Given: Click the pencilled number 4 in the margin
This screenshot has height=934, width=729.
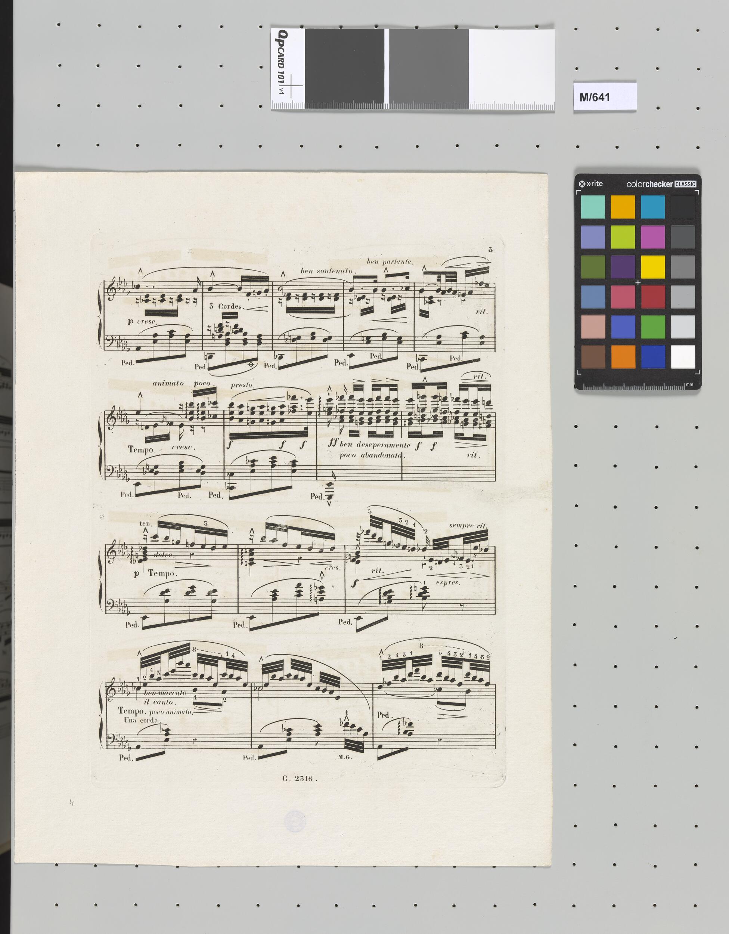Looking at the screenshot, I should point(71,803).
